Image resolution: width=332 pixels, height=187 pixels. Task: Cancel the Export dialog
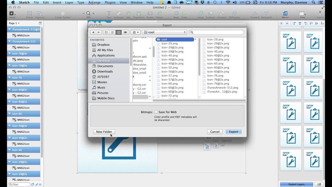[x=215, y=132]
